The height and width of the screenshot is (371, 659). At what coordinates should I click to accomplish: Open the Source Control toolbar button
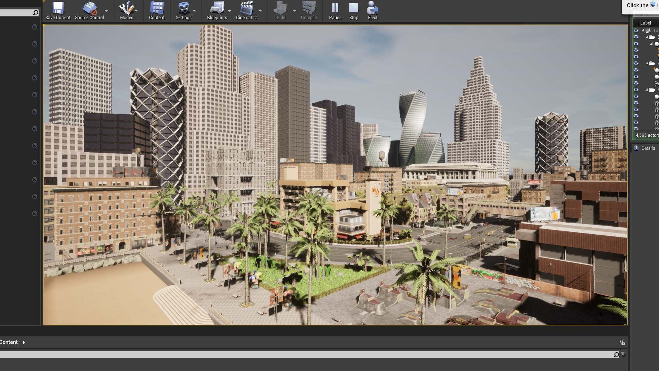click(x=89, y=10)
